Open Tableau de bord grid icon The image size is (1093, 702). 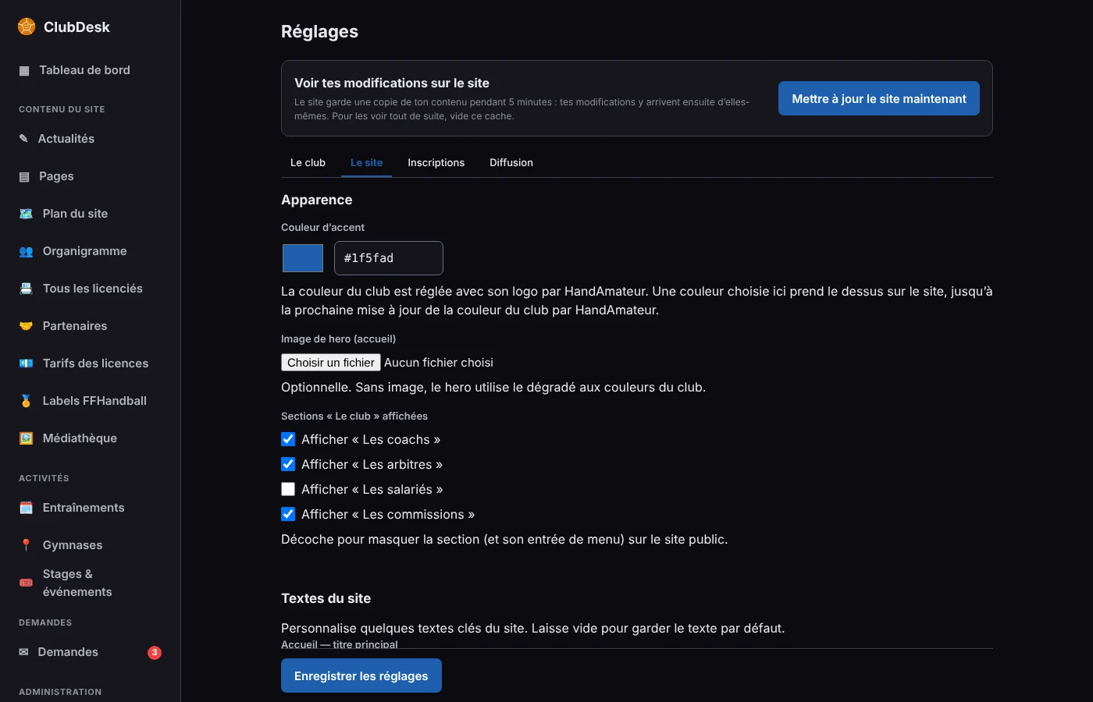click(24, 71)
